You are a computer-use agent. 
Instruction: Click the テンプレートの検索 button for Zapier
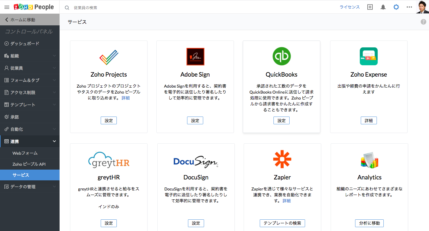click(x=282, y=223)
